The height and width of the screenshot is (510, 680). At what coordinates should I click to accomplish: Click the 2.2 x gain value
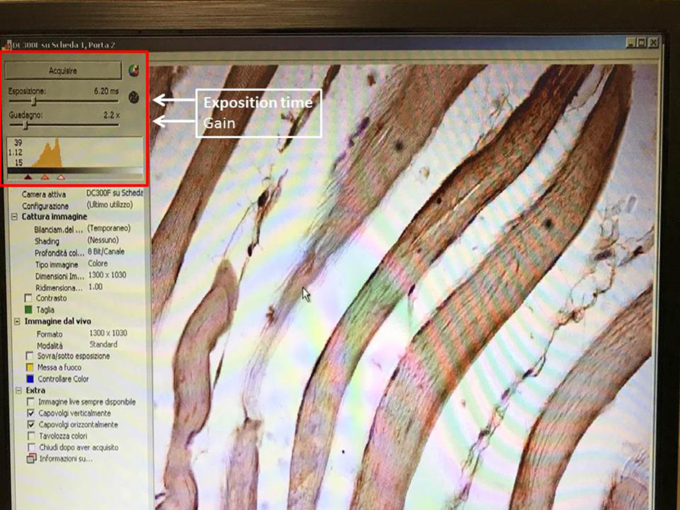click(x=112, y=115)
